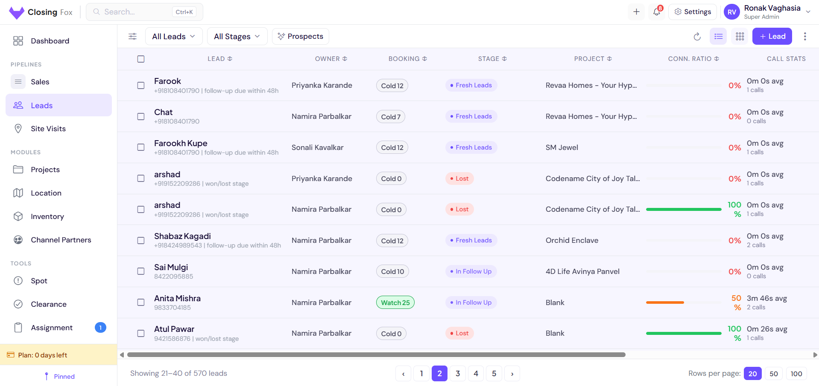Open the Inventory module

pos(47,216)
